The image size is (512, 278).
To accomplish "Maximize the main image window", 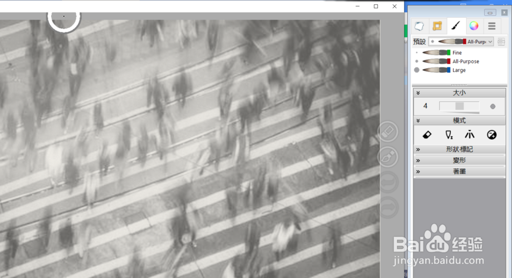I will [x=376, y=6].
